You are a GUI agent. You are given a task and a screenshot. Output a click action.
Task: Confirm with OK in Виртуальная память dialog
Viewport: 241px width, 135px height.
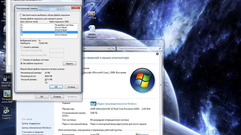pos(56,87)
